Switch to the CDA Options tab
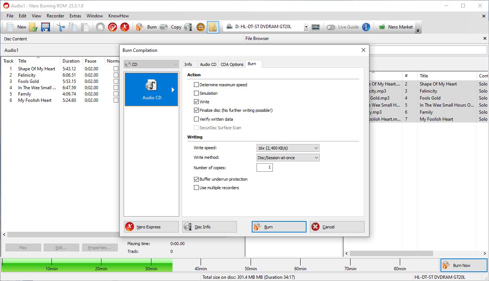The image size is (489, 281). coord(232,64)
